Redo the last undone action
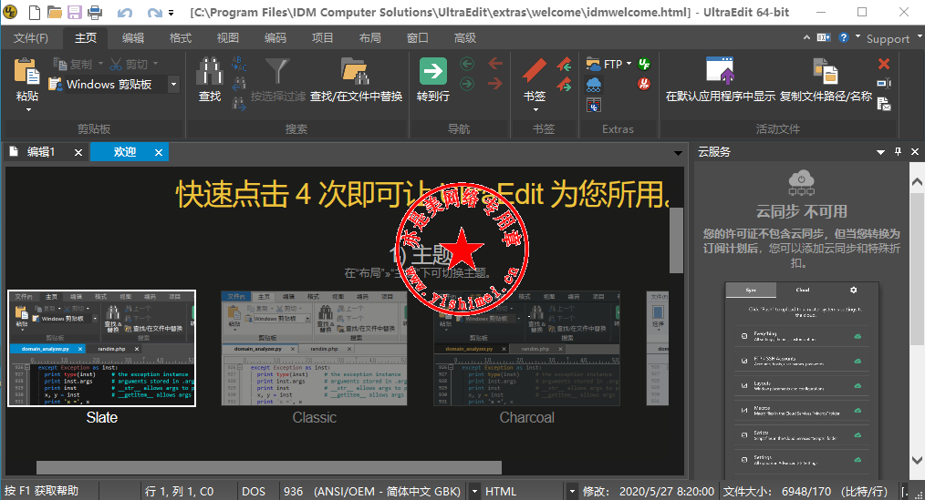Screen dimensions: 925x500 pos(154,13)
